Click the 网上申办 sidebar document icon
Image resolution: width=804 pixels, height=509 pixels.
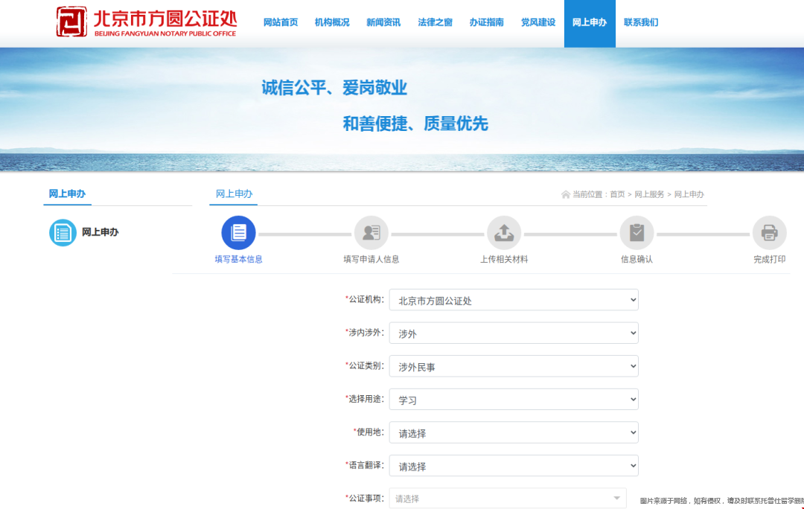(63, 232)
